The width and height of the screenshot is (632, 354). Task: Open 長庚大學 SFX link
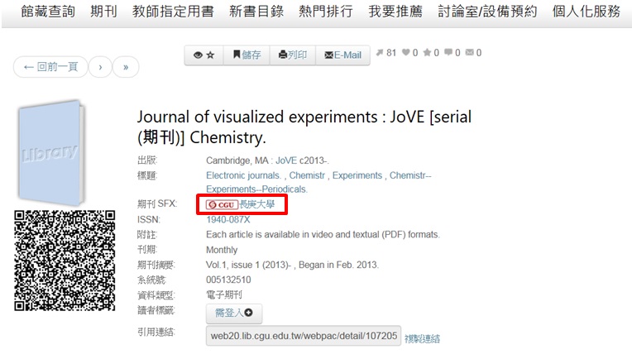(257, 204)
